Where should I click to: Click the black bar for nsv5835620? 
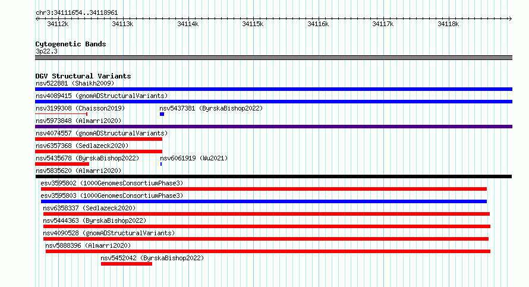[273, 176]
